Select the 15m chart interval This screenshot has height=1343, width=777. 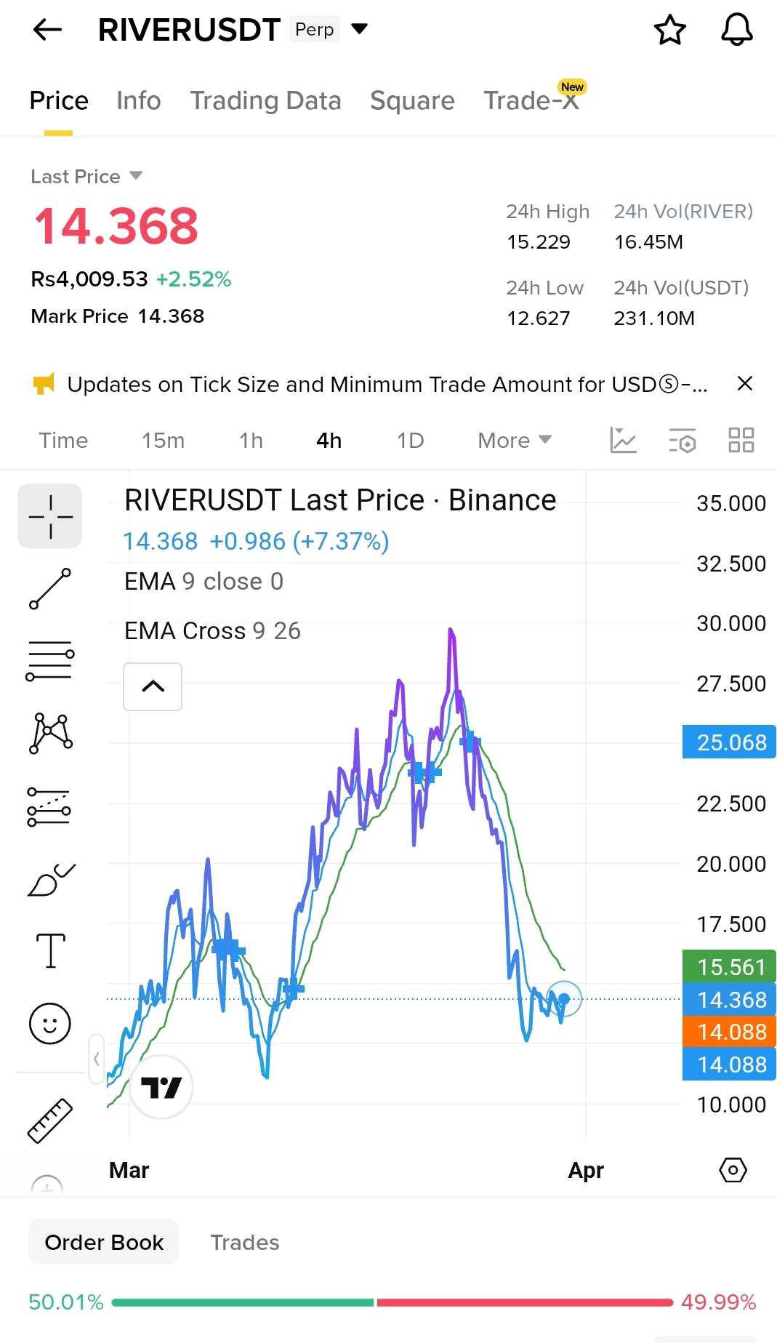[x=163, y=441]
